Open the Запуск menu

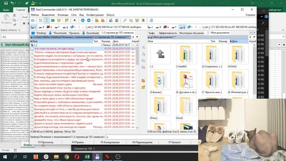(x=110, y=15)
